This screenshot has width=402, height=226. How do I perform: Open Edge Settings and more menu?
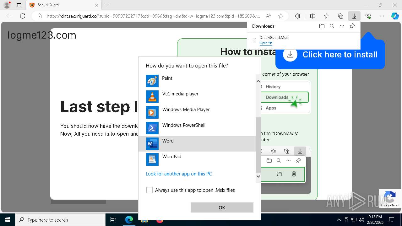click(x=382, y=16)
